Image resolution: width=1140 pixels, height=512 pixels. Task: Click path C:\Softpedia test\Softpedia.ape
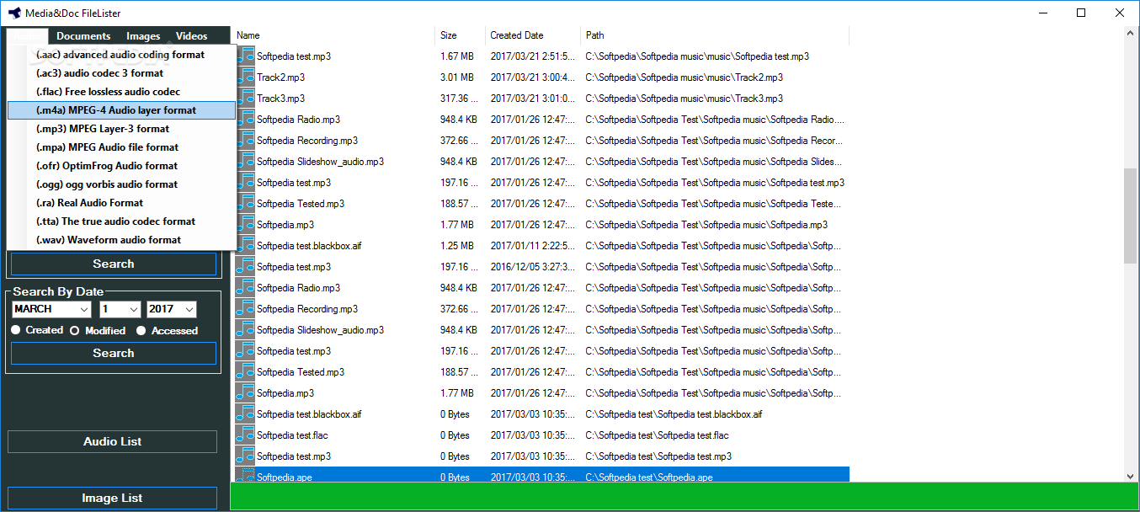[649, 477]
